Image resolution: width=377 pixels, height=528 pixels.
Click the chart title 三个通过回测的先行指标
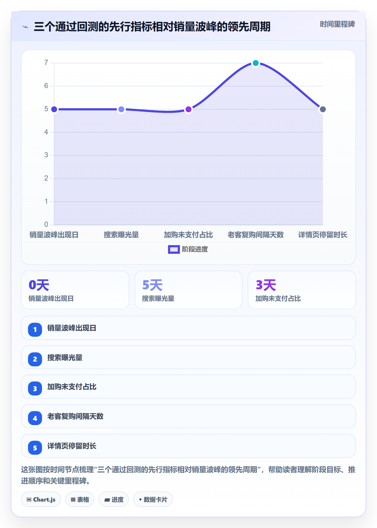pyautogui.click(x=152, y=27)
